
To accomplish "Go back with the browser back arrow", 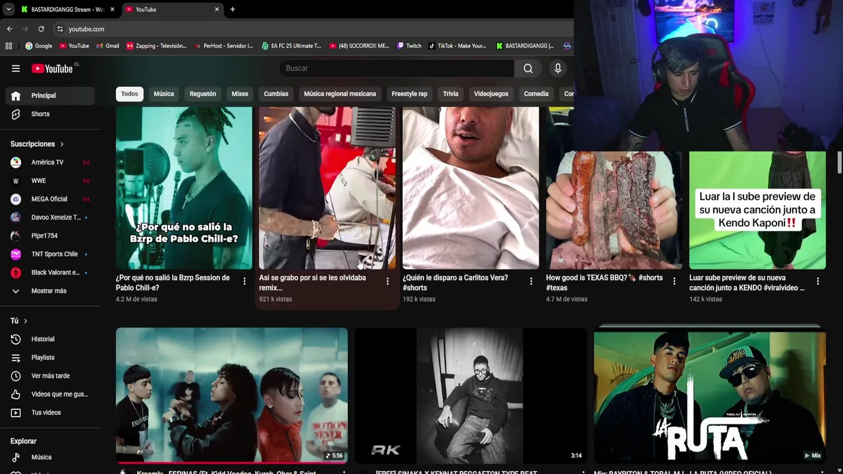I will [9, 29].
